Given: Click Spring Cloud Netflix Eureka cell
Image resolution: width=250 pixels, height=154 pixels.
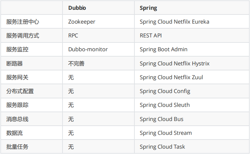Looking at the screenshot, I should pyautogui.click(x=174, y=22).
